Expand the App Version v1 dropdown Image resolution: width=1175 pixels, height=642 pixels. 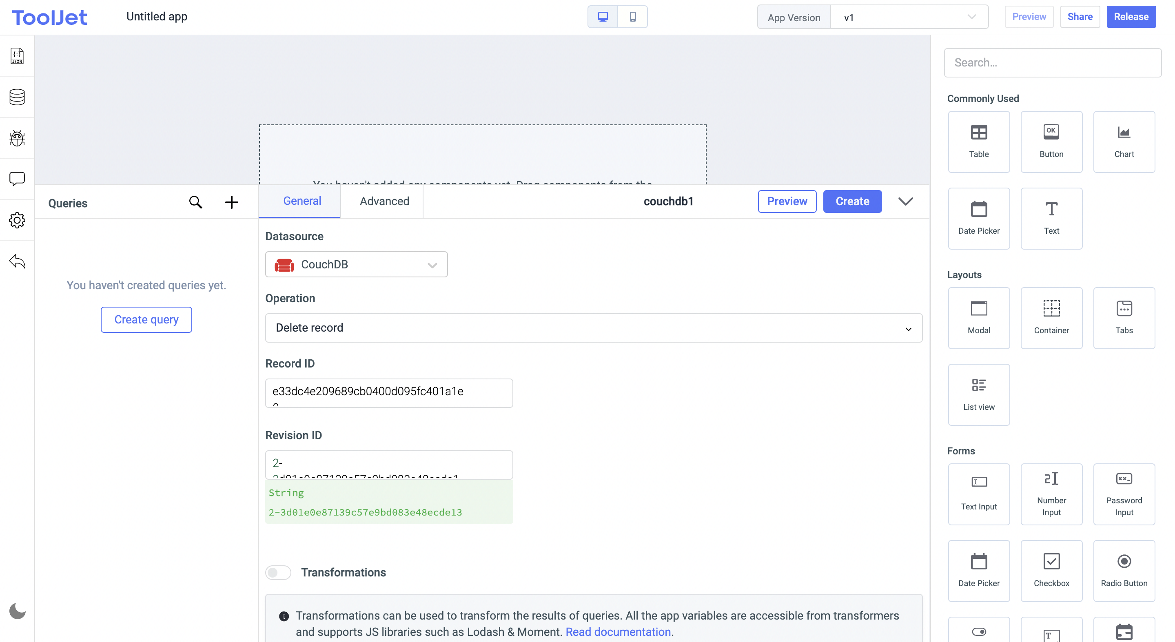click(909, 17)
